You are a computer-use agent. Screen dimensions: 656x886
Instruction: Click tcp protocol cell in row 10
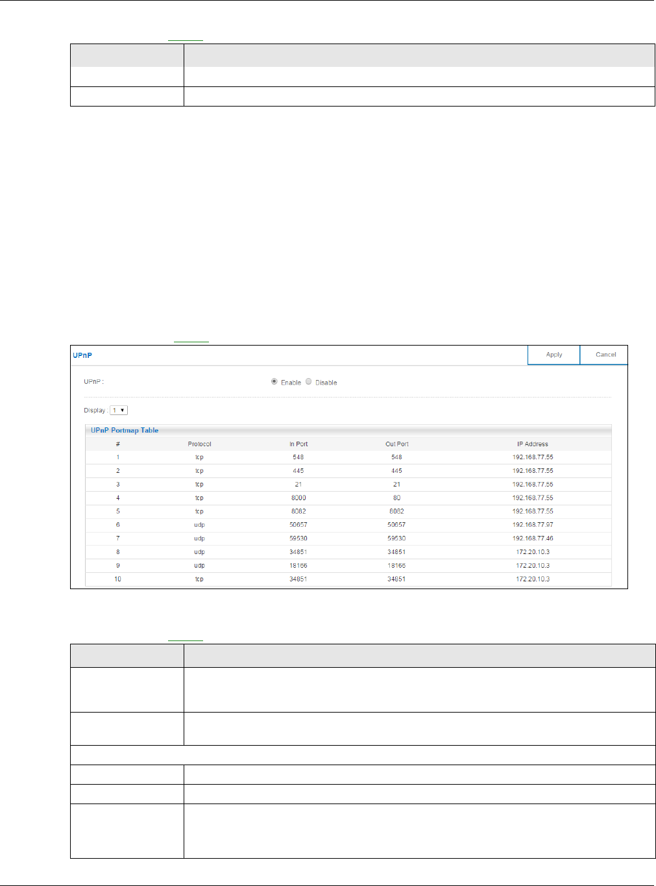pyautogui.click(x=199, y=579)
